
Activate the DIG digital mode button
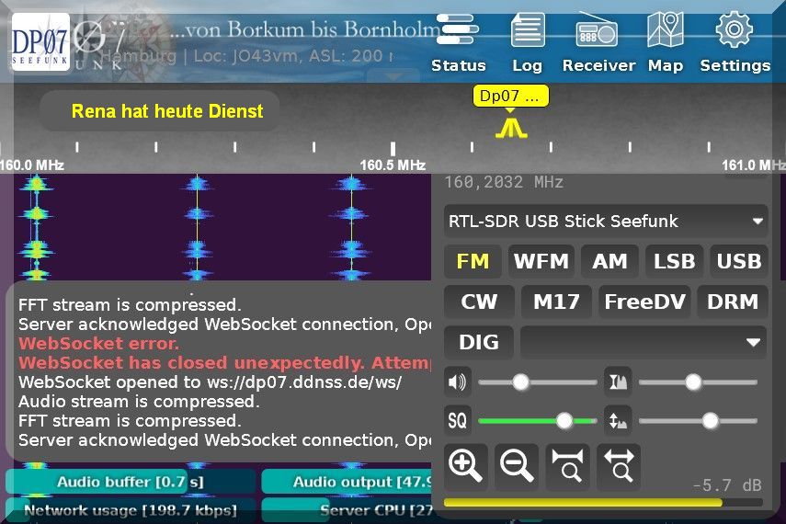(478, 342)
